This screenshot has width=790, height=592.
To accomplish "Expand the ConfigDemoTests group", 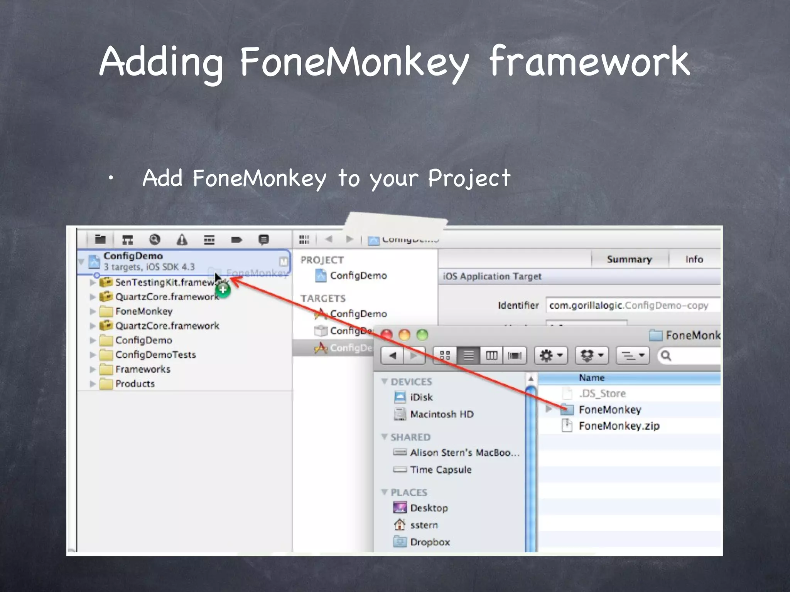I will pos(93,355).
